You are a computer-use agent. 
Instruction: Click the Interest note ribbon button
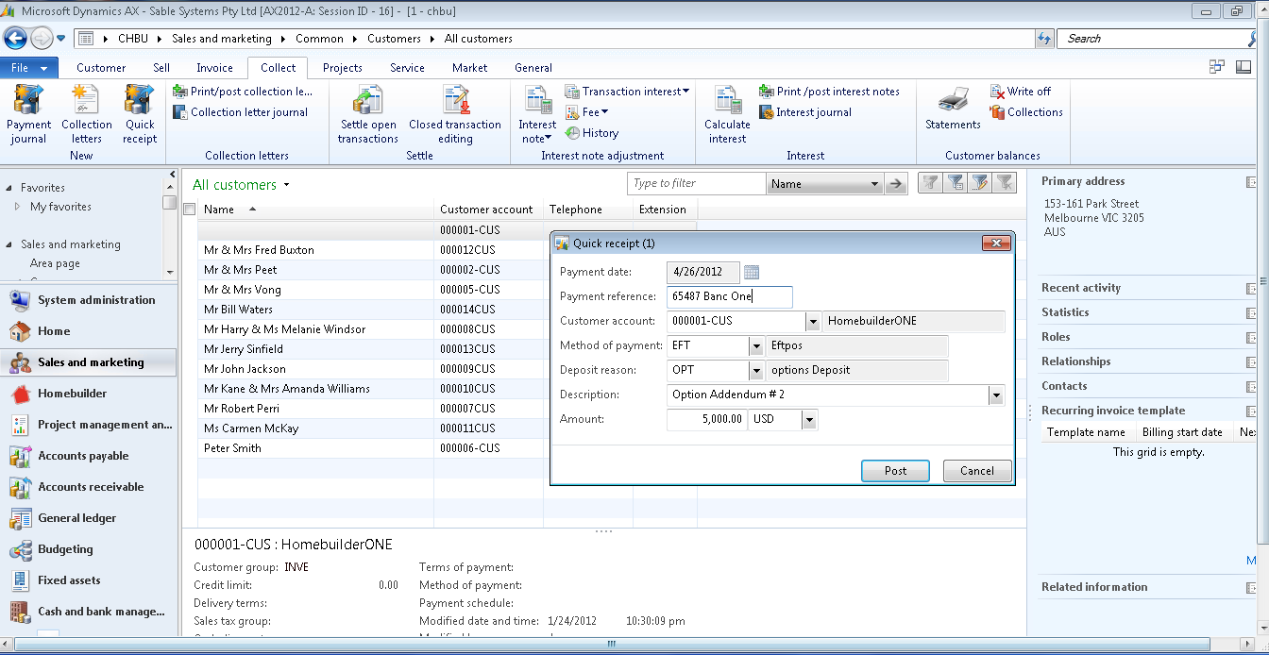537,114
